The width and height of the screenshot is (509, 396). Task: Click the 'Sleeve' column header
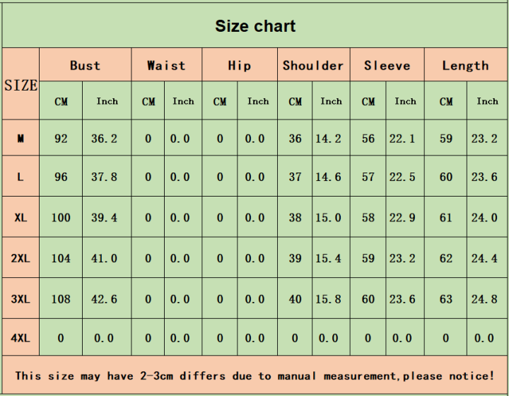[x=387, y=66]
